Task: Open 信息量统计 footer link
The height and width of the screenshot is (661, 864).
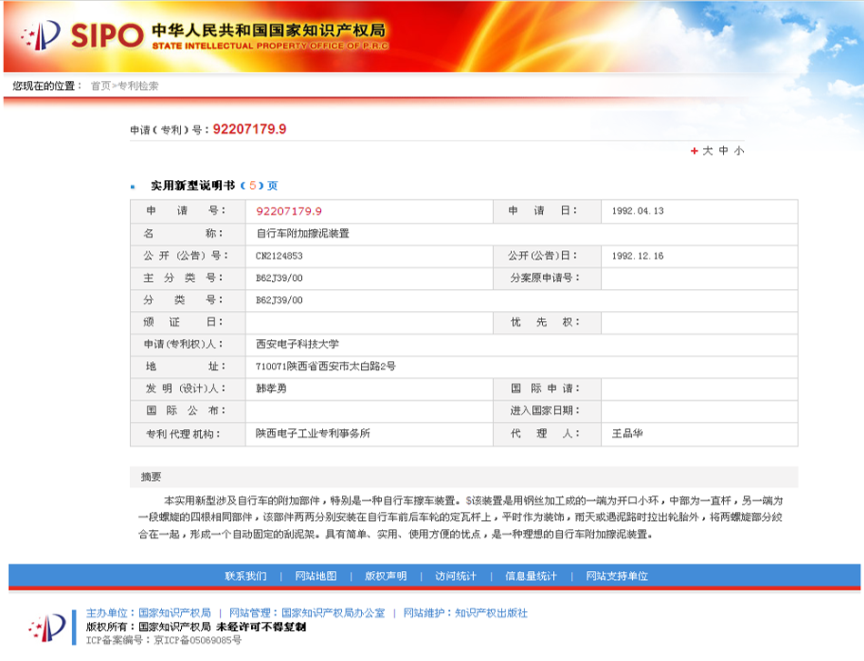Action: coord(531,576)
